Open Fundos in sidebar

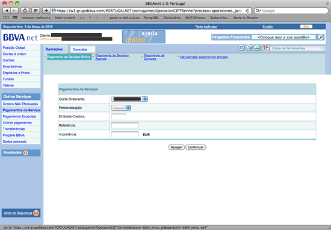pyautogui.click(x=8, y=79)
